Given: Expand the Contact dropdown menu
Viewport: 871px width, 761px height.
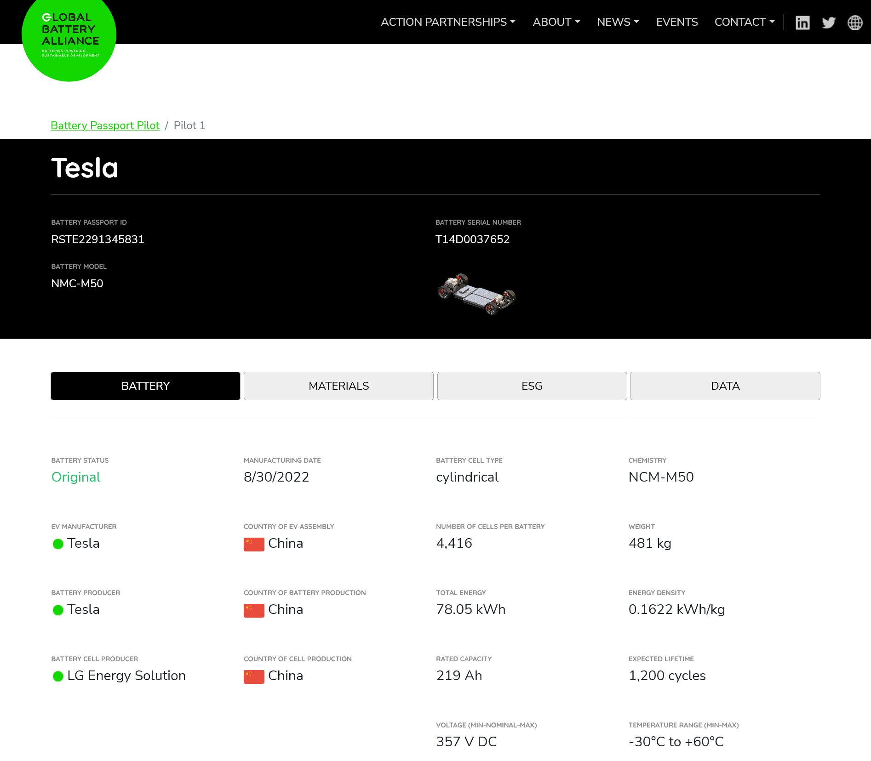Looking at the screenshot, I should point(745,22).
